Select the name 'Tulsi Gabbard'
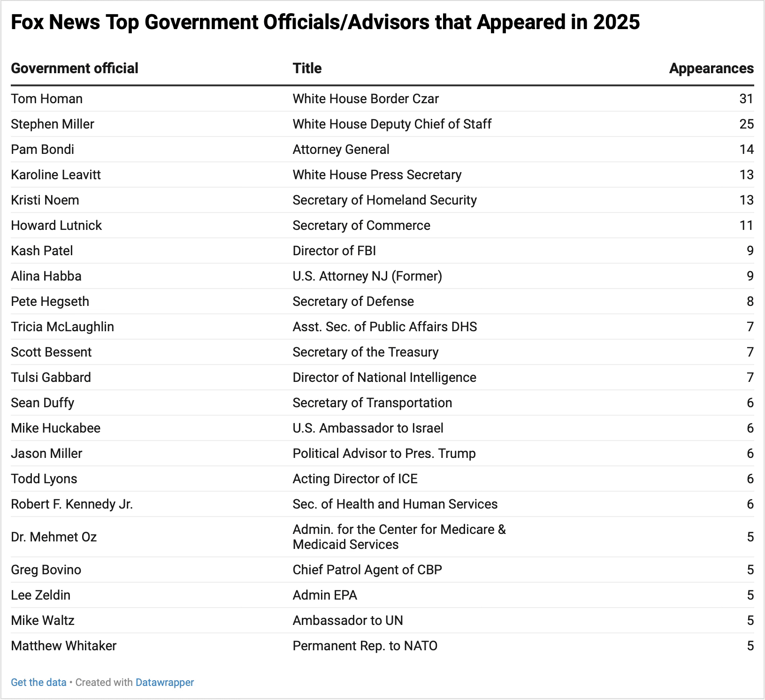Image resolution: width=765 pixels, height=700 pixels. [x=51, y=377]
